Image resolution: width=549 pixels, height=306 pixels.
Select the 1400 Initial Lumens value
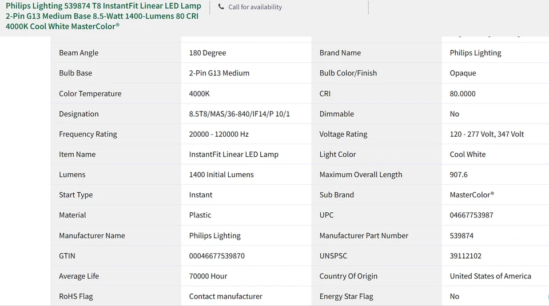(221, 174)
